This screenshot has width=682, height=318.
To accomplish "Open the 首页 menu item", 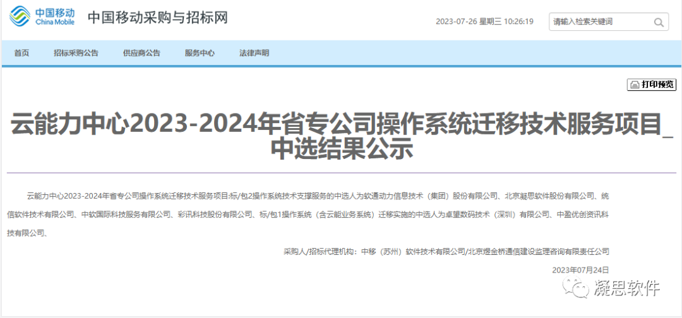I will (x=21, y=53).
